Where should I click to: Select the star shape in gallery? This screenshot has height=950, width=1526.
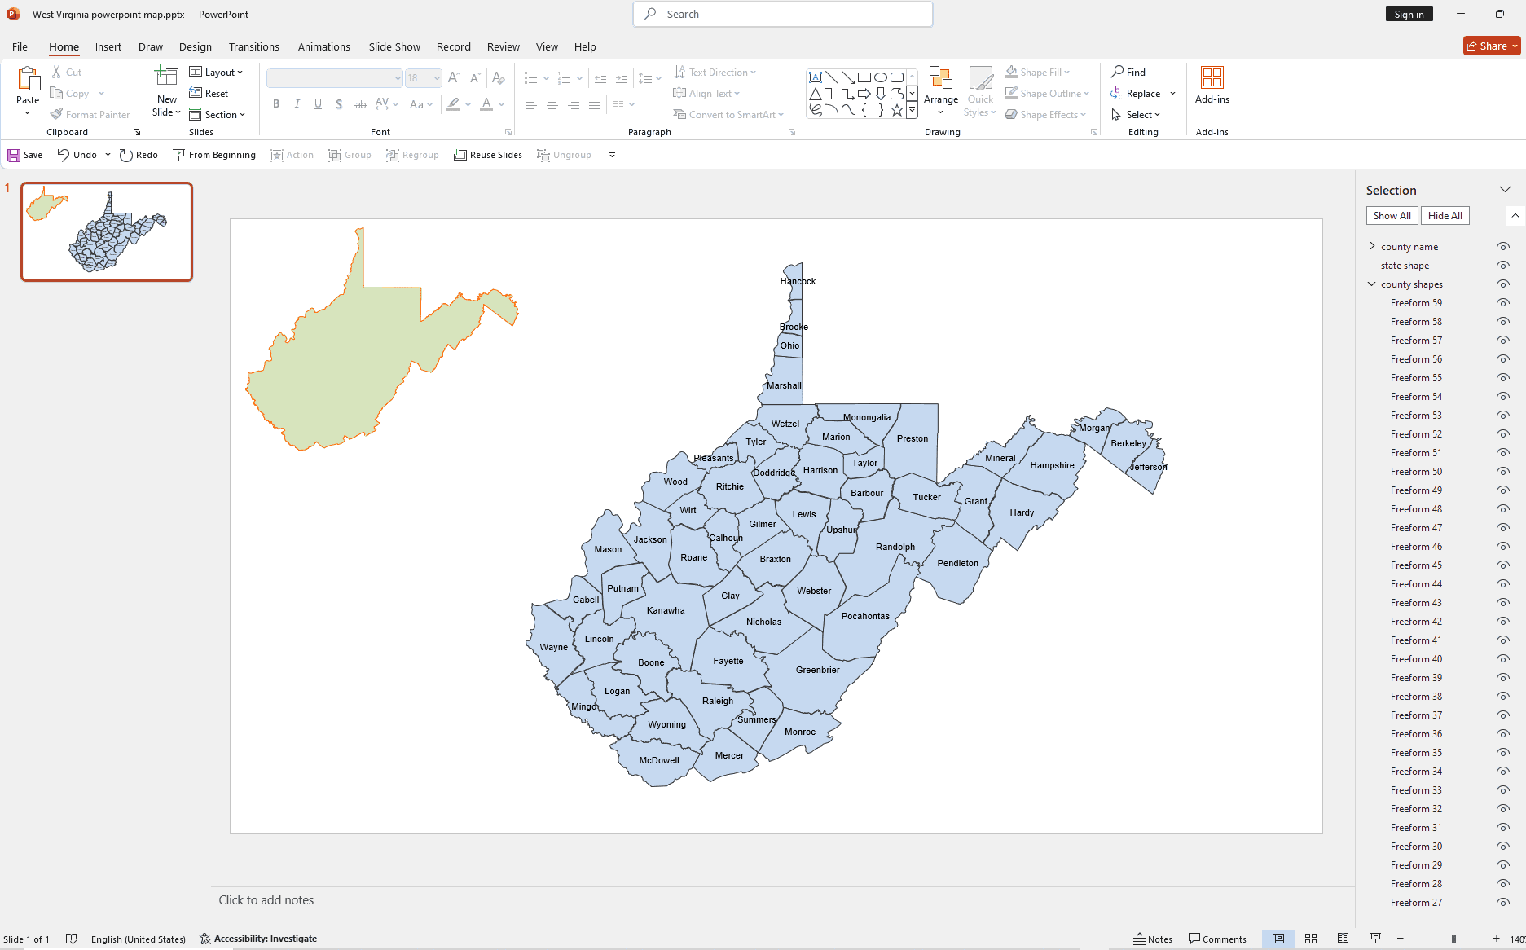pyautogui.click(x=897, y=110)
